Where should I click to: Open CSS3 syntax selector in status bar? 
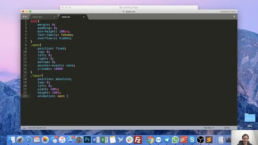point(227,128)
